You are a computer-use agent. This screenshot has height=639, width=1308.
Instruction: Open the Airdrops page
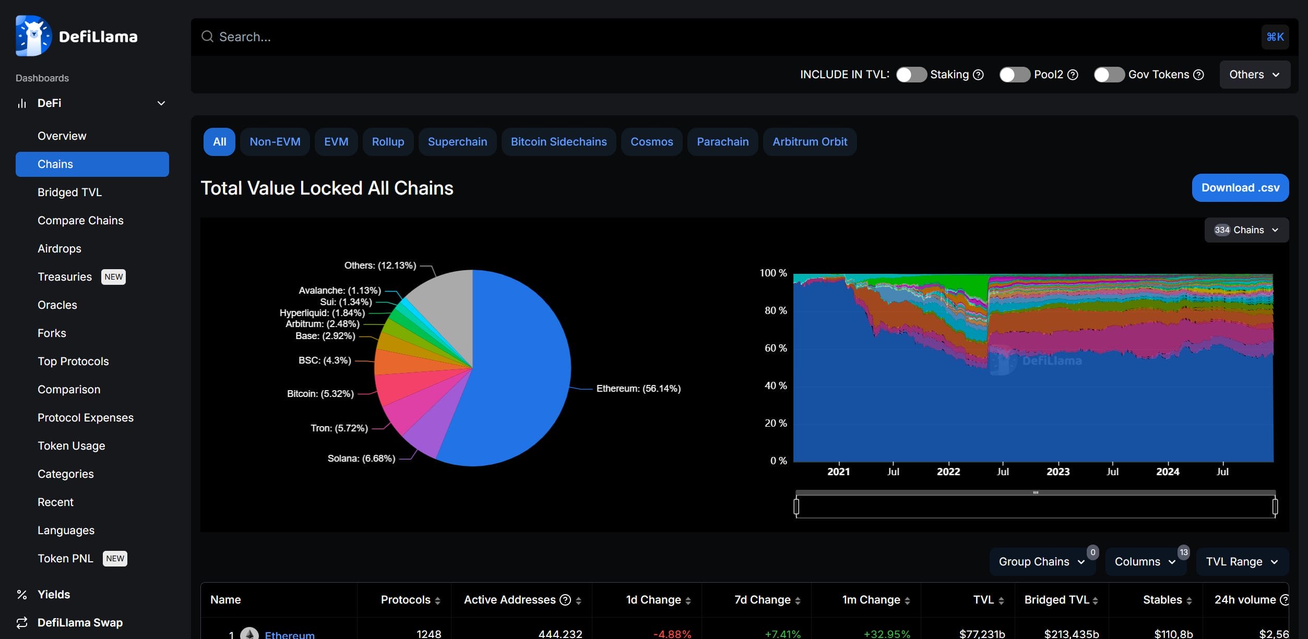pos(60,249)
